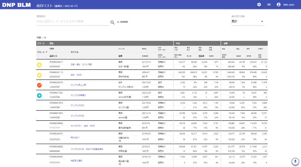This screenshot has height=167, width=301.
Task: Click yellow alert icon for 絵本 365日 row
Action: pyautogui.click(x=39, y=75)
